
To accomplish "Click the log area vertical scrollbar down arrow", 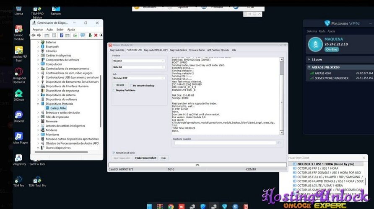I will 282,133.
